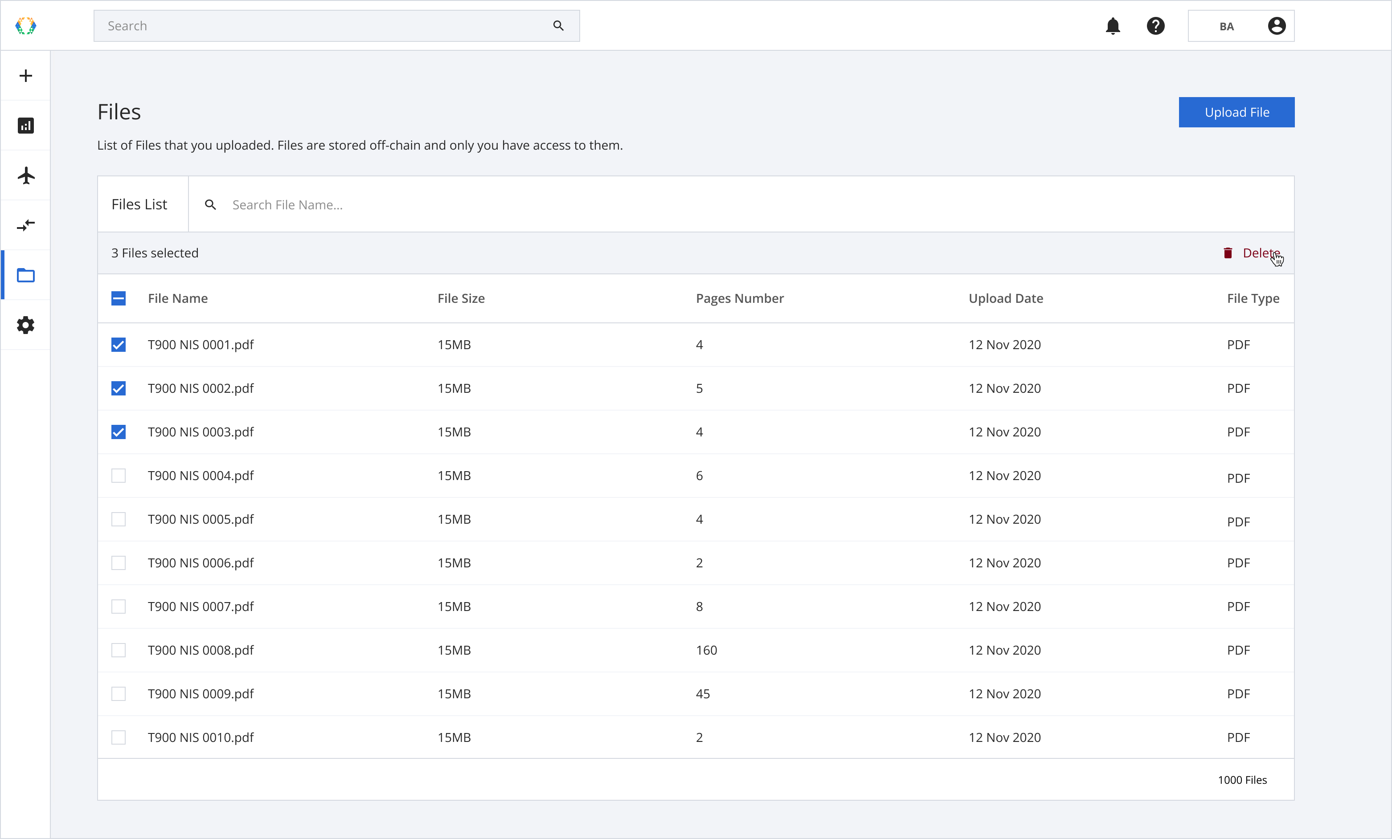Click the Delete text button
This screenshot has height=839, width=1392.
(x=1261, y=253)
